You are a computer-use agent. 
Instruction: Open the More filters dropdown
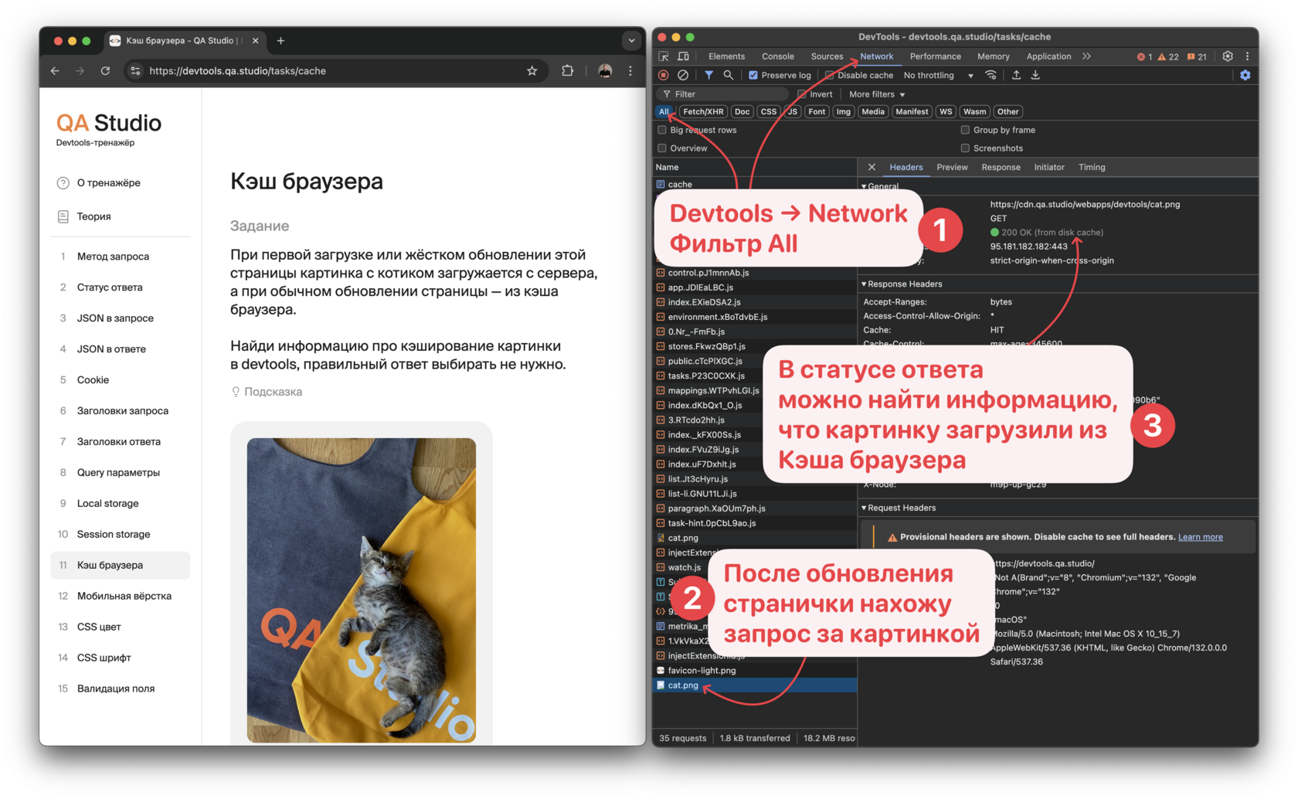pos(877,94)
